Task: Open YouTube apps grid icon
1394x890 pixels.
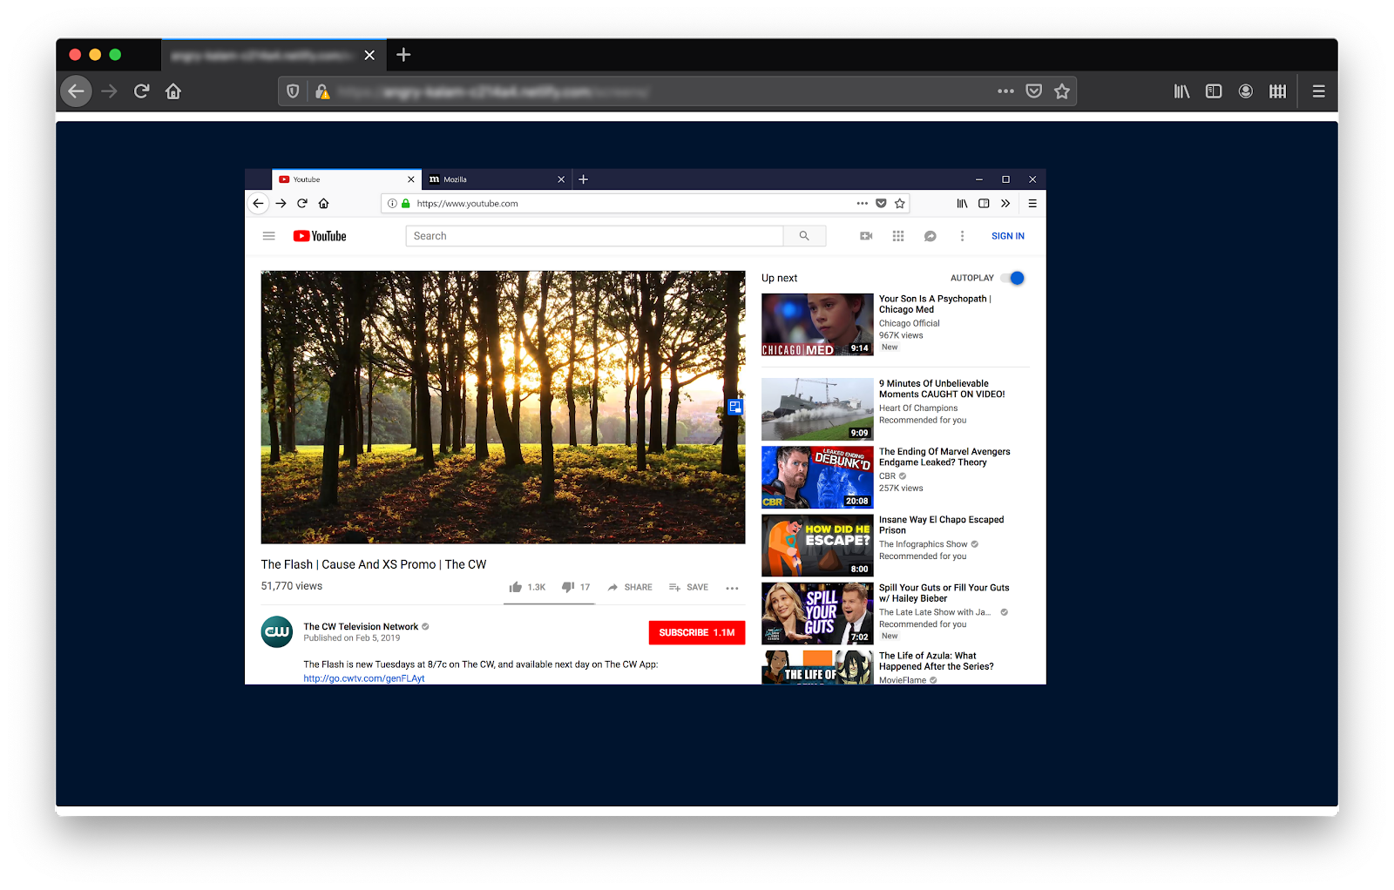Action: [898, 236]
